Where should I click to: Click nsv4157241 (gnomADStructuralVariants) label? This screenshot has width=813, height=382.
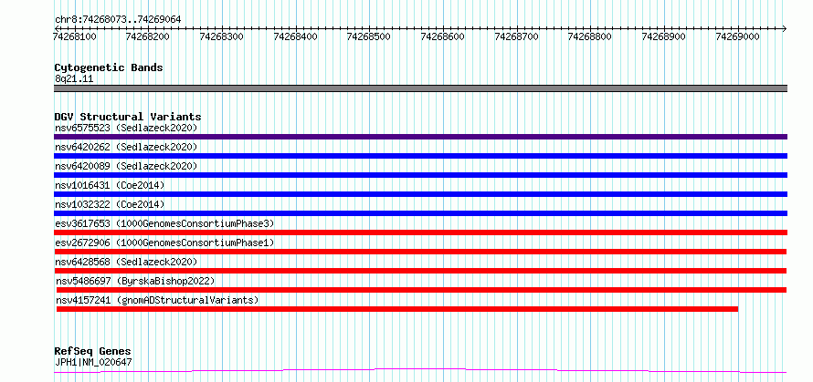click(157, 300)
